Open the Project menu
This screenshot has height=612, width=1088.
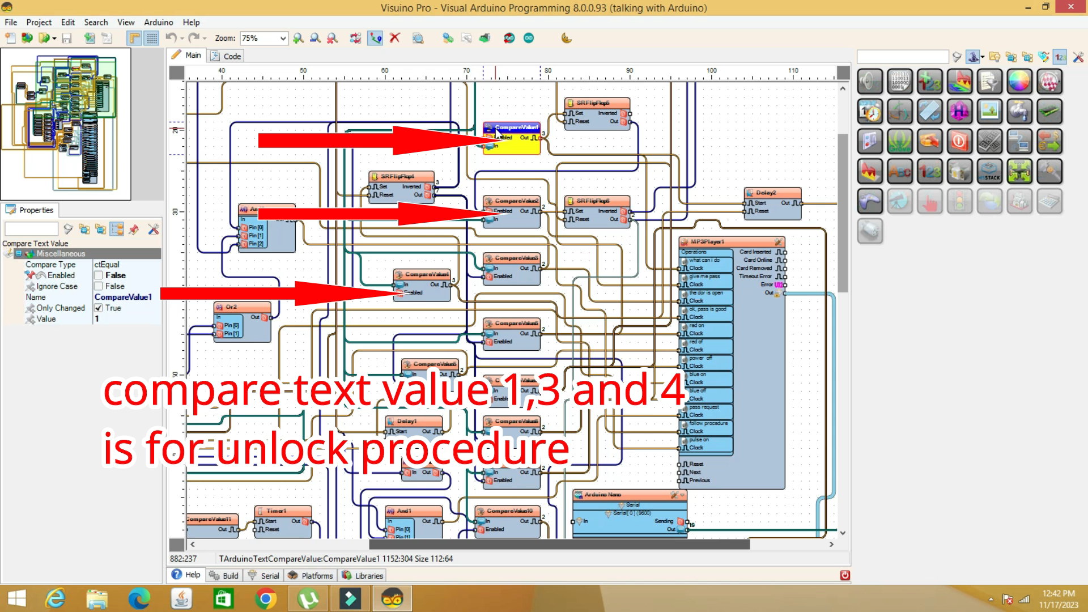pos(39,22)
